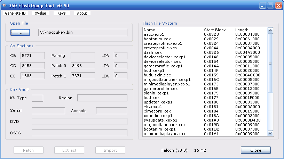Open the Keys menu

click(x=61, y=13)
